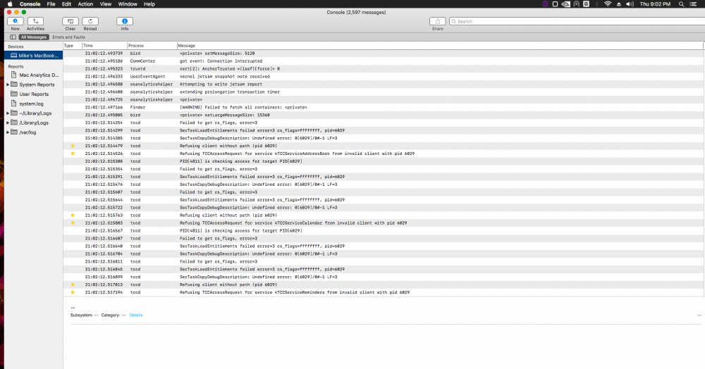705x369 pixels.
Task: Open the Edit menu
Action: (66, 4)
